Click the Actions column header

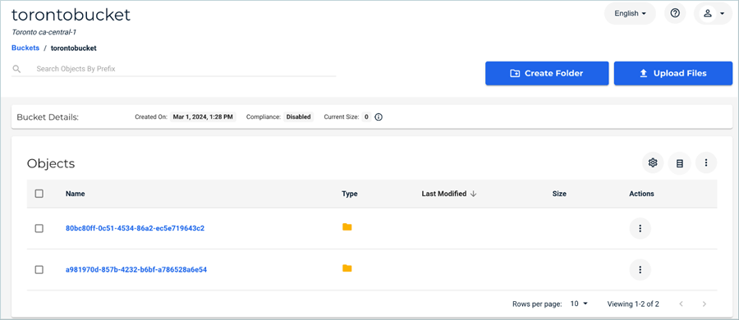tap(641, 194)
